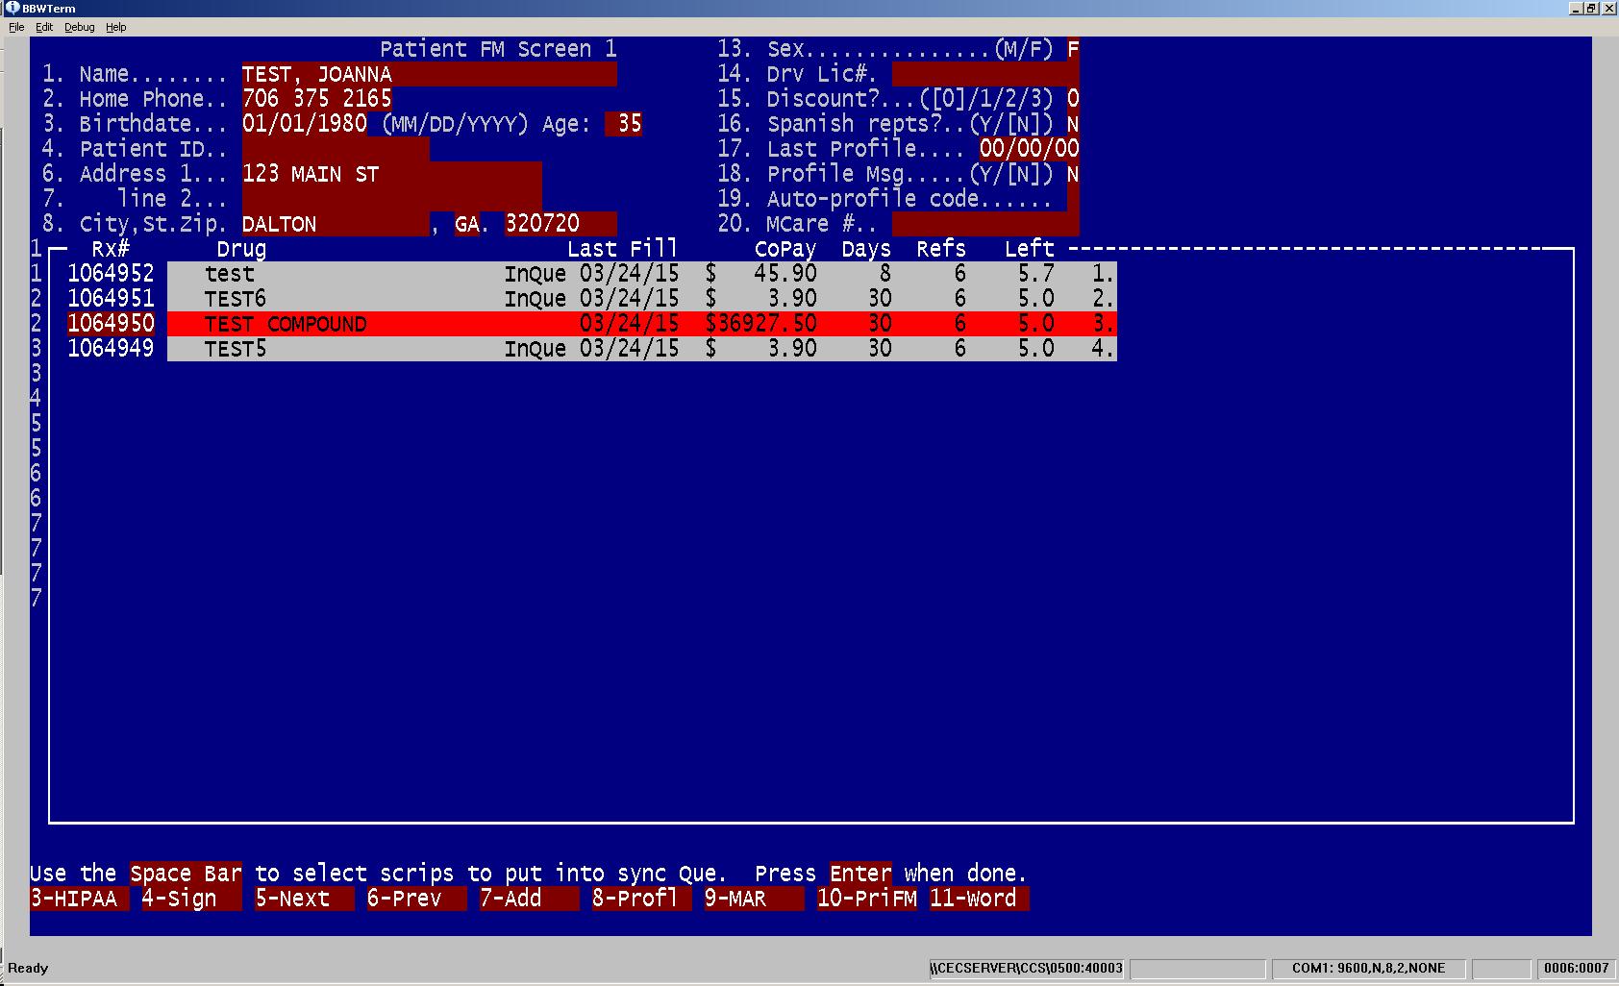This screenshot has height=986, width=1619.
Task: Open the Debug menu
Action: [x=80, y=27]
